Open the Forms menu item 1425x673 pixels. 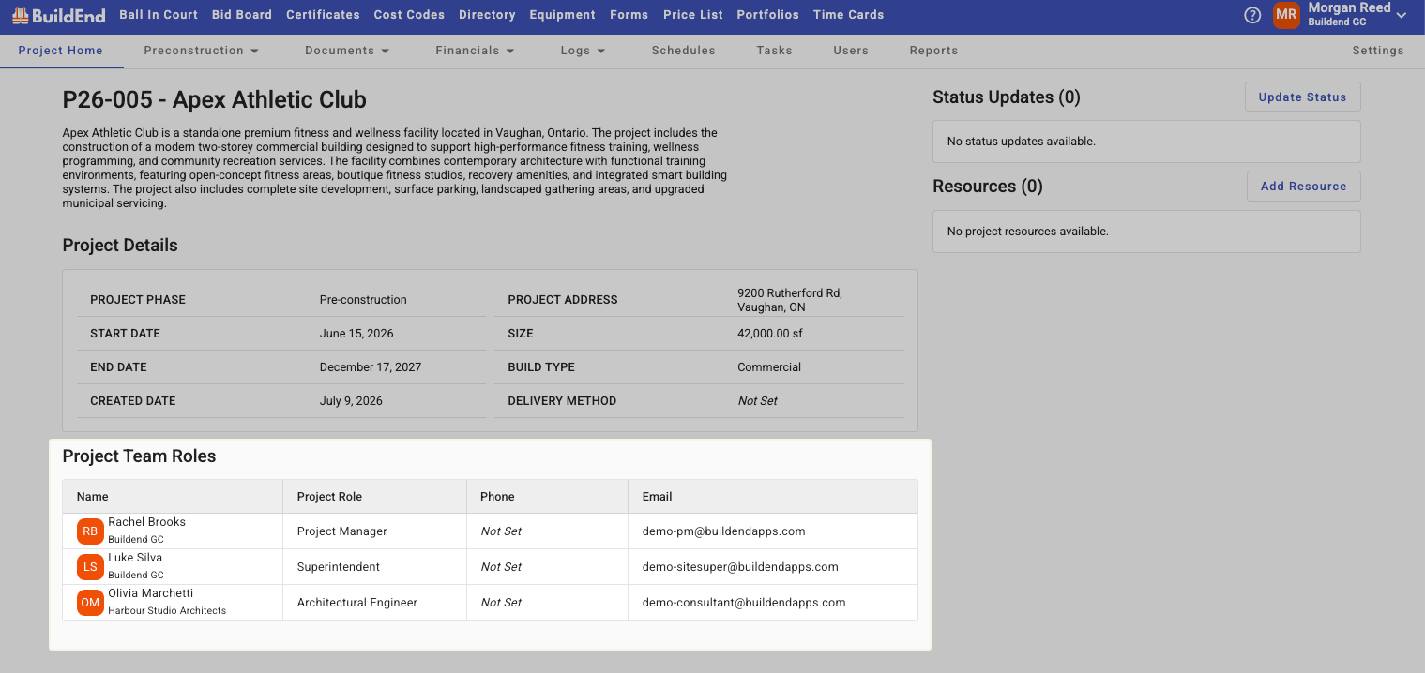pos(629,15)
